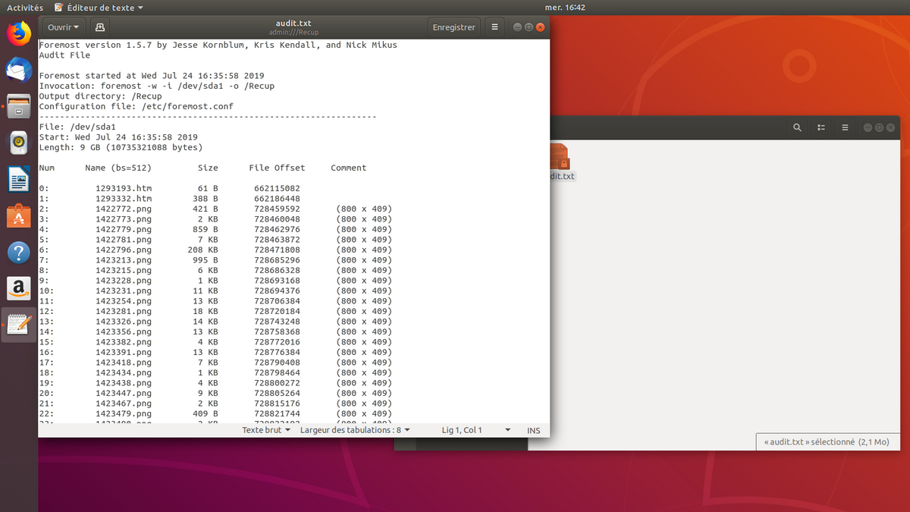Expand the Texte brut syntax dropdown
The height and width of the screenshot is (512, 910).
tap(267, 430)
